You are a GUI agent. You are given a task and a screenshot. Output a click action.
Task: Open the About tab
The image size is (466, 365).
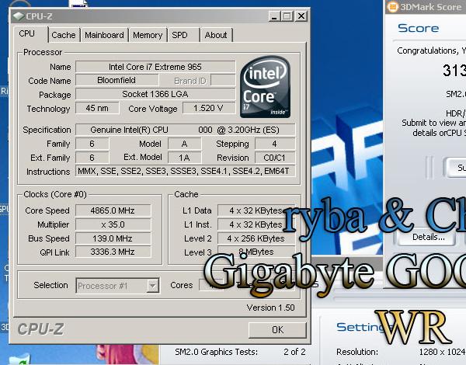216,35
